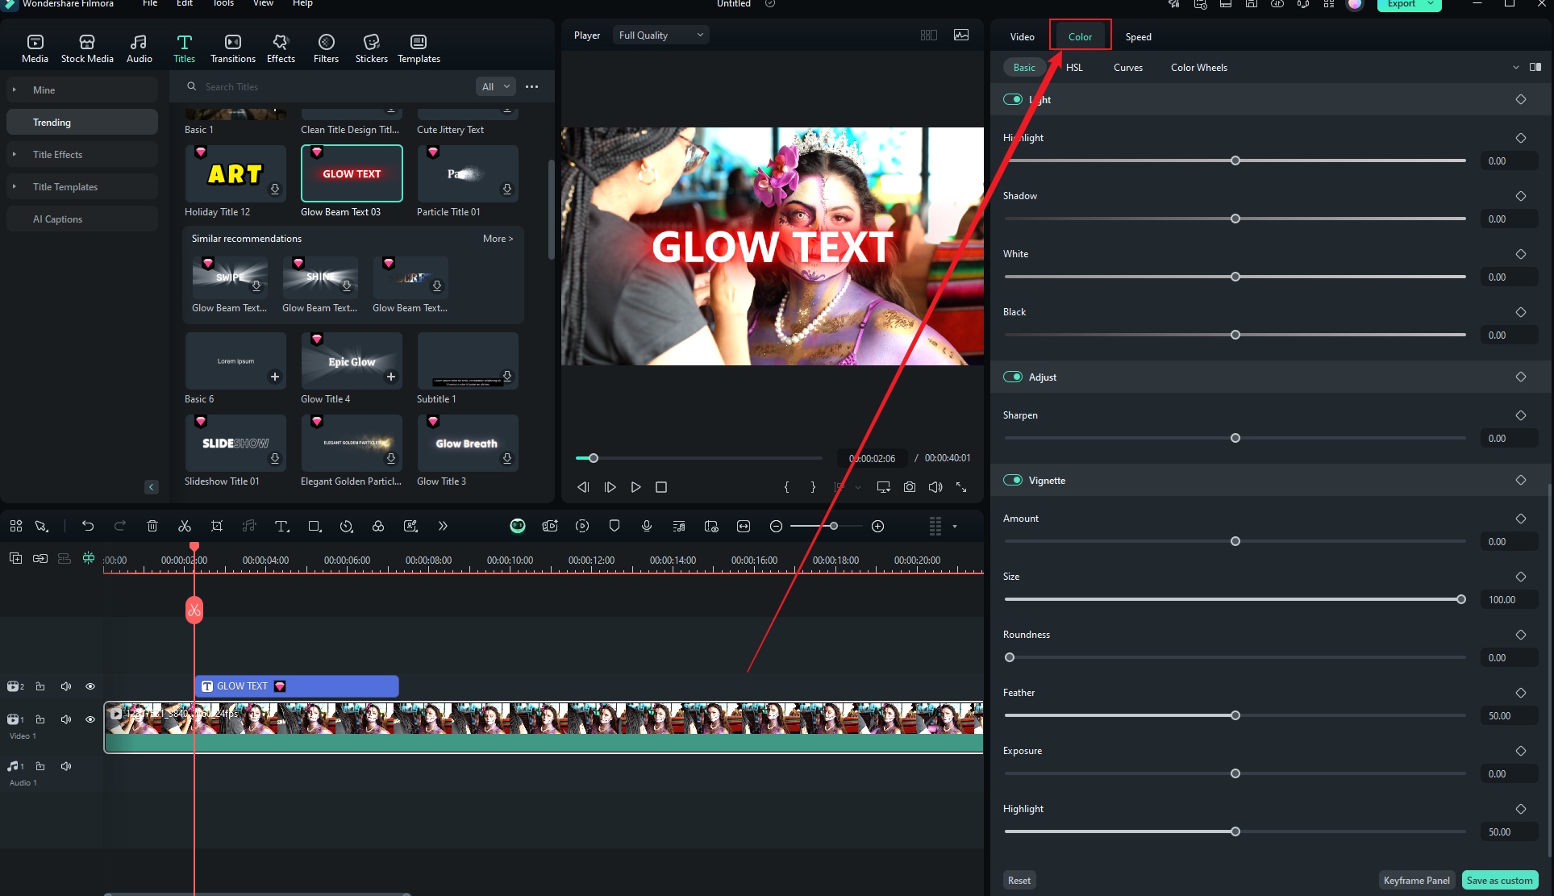
Task: Click the snapshot/camera icon in player
Action: [910, 487]
